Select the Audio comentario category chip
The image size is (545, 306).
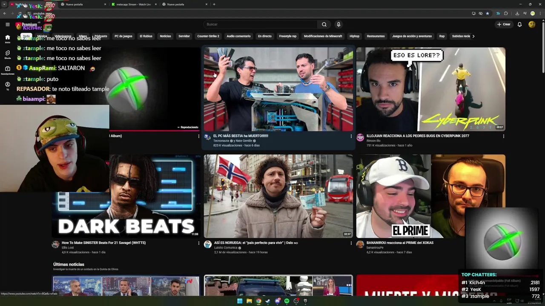[x=238, y=36]
